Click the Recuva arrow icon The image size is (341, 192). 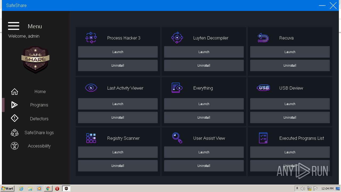[x=263, y=38]
